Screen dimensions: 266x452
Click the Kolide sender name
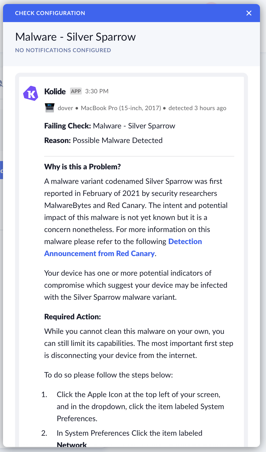tap(55, 91)
